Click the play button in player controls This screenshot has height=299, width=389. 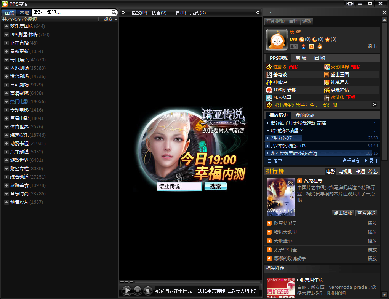coord(127,290)
